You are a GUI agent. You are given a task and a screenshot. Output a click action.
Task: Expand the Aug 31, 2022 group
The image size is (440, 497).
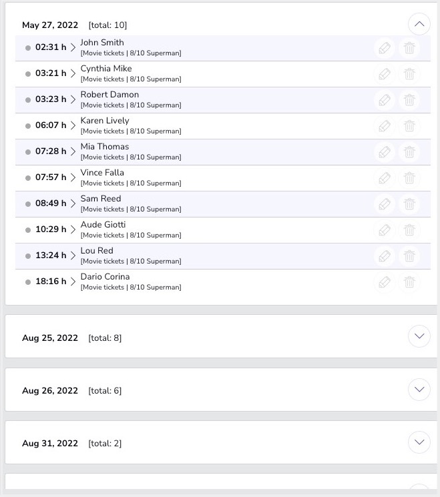(x=419, y=442)
